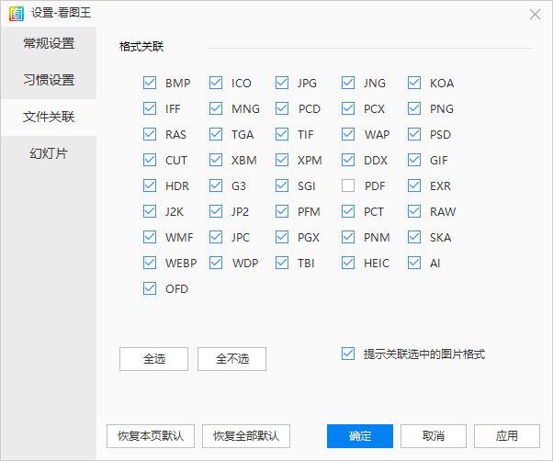Close the settings dialog window
The height and width of the screenshot is (461, 553).
click(x=535, y=14)
